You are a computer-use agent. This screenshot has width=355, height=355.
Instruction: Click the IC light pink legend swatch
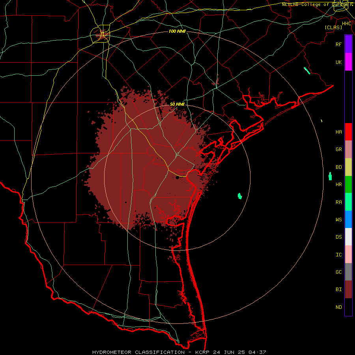click(x=348, y=254)
